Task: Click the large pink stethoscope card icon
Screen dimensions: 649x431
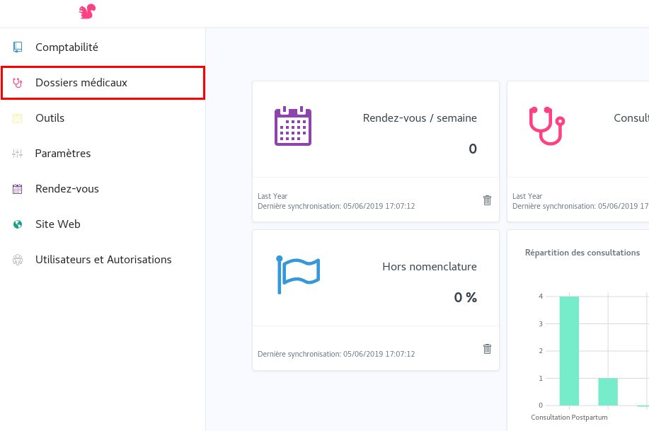Action: 547,126
